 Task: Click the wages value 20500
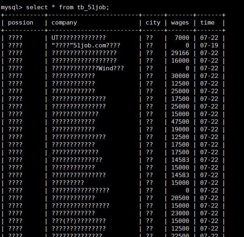point(180,198)
